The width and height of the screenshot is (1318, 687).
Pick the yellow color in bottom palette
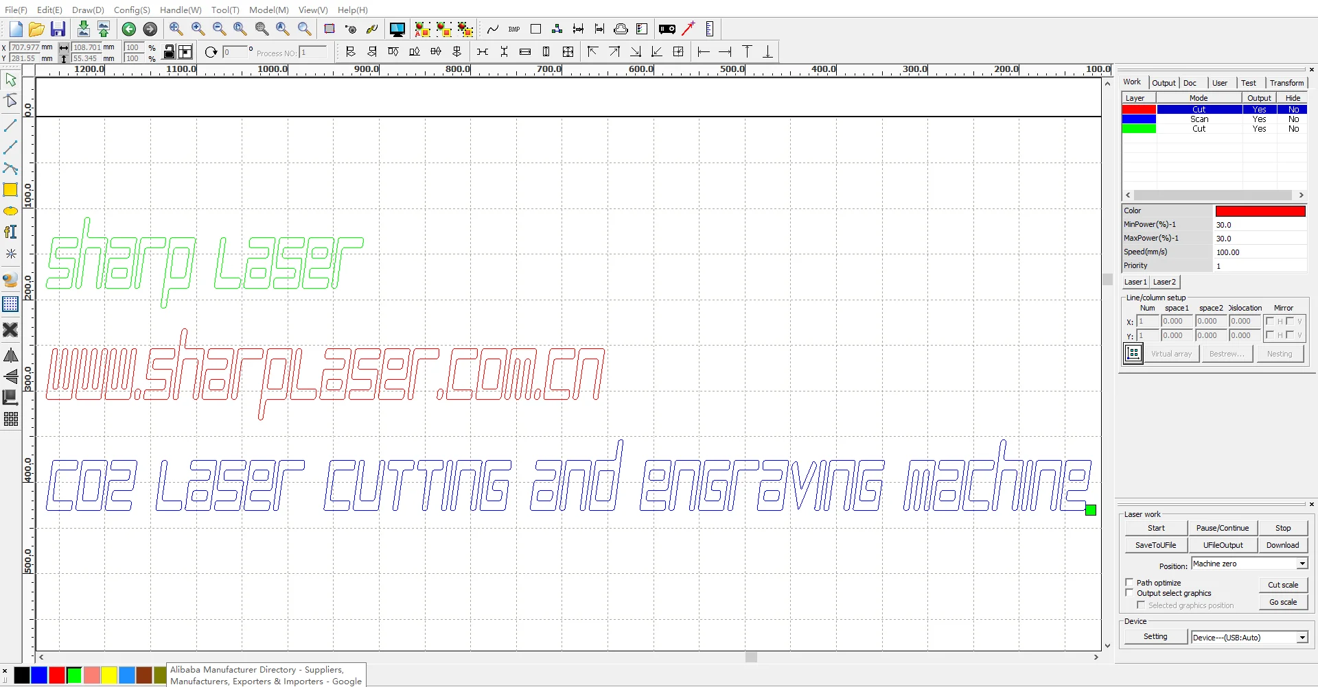(109, 675)
